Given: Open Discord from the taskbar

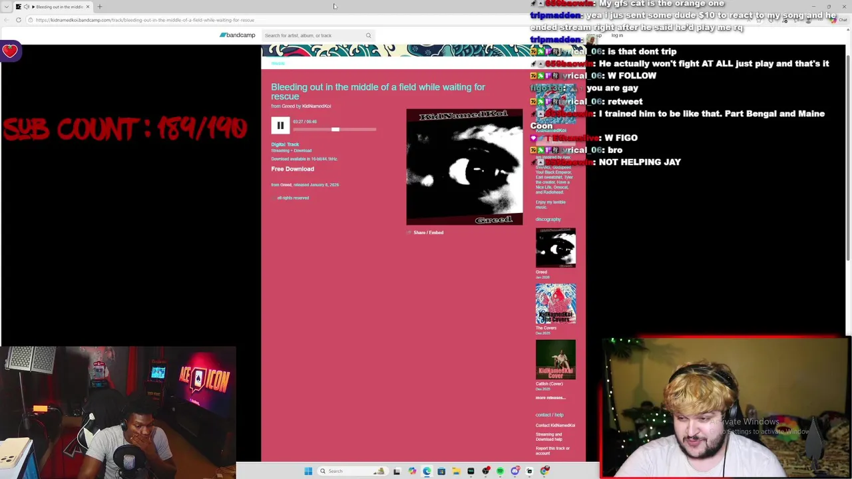Looking at the screenshot, I should [x=515, y=471].
